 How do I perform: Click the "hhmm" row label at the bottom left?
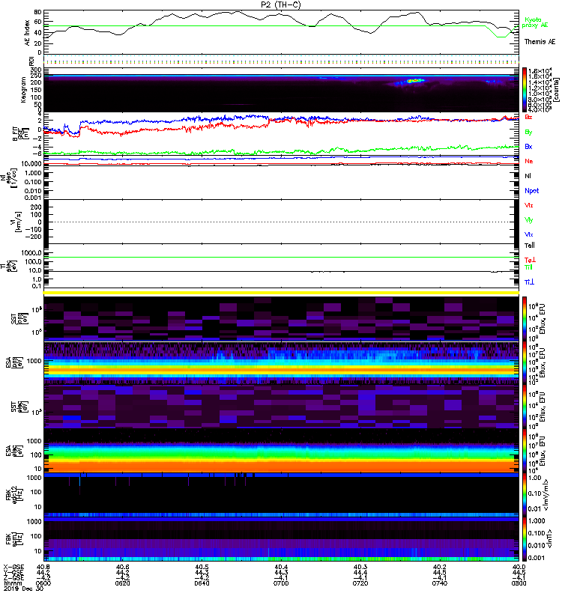coord(13,583)
